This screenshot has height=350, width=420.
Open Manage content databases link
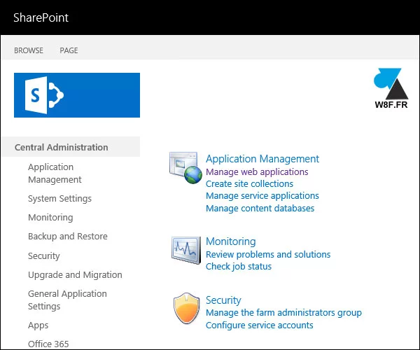(x=260, y=208)
